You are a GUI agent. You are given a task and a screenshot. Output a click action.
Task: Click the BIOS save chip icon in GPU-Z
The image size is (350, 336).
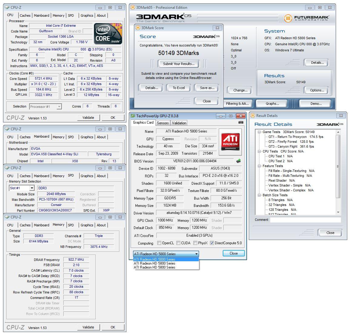238,161
